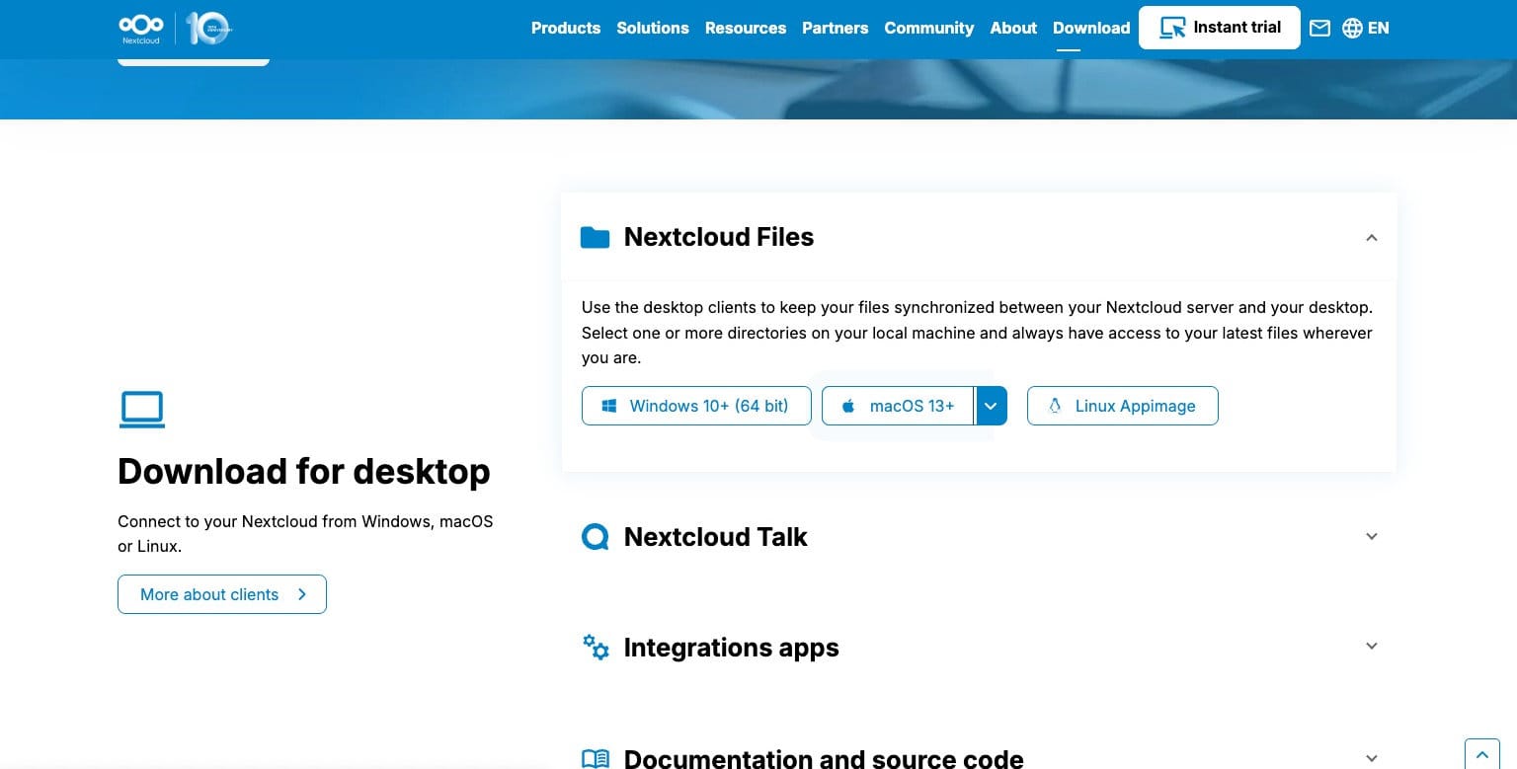This screenshot has height=769, width=1517.
Task: Click More about clients link
Action: pyautogui.click(x=222, y=594)
